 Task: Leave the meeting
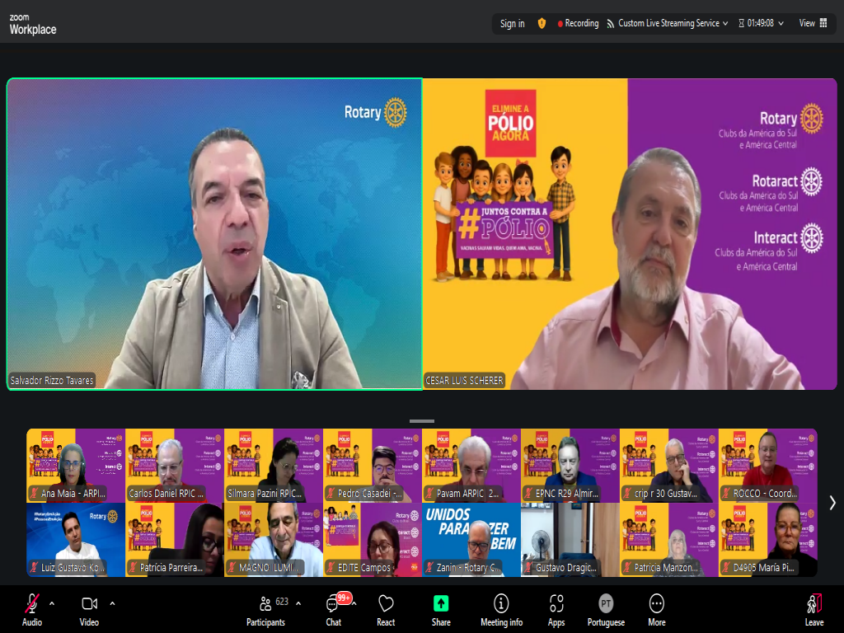814,610
